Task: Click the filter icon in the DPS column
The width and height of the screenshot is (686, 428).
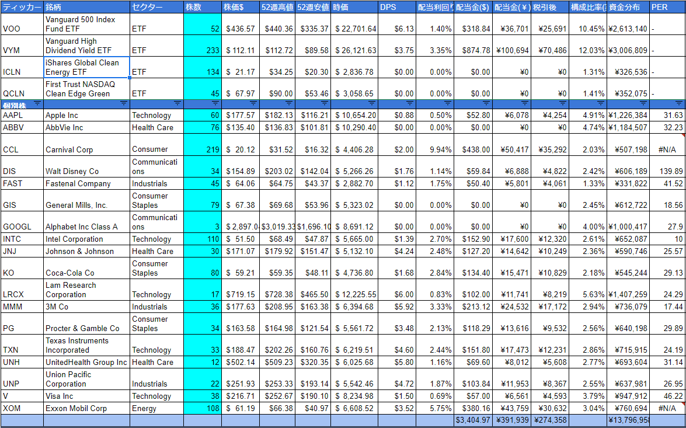Action: point(410,104)
